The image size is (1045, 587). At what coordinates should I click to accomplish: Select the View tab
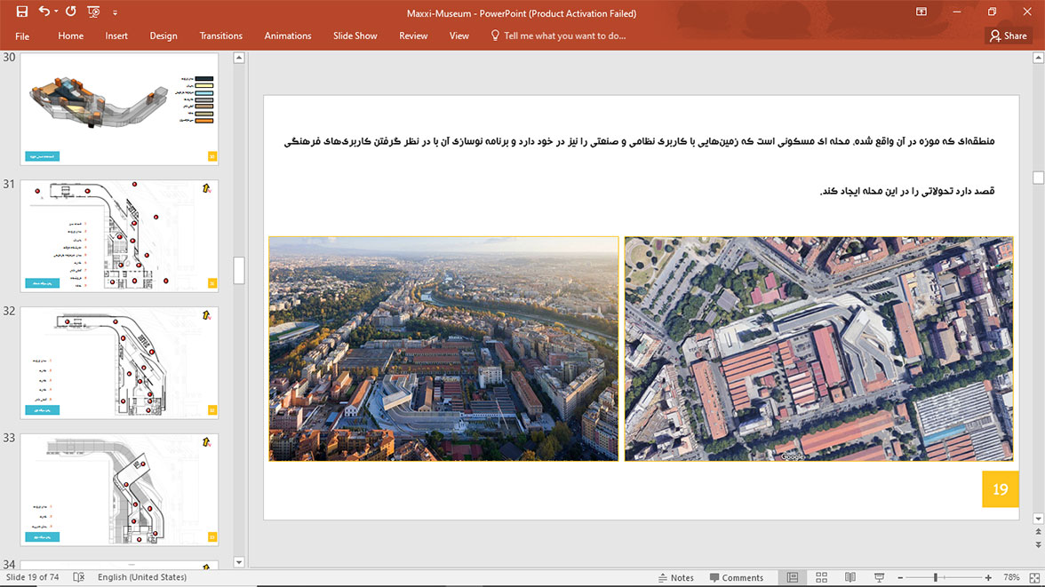click(459, 36)
